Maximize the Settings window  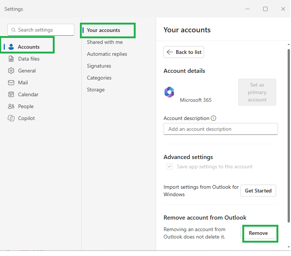coord(265,9)
